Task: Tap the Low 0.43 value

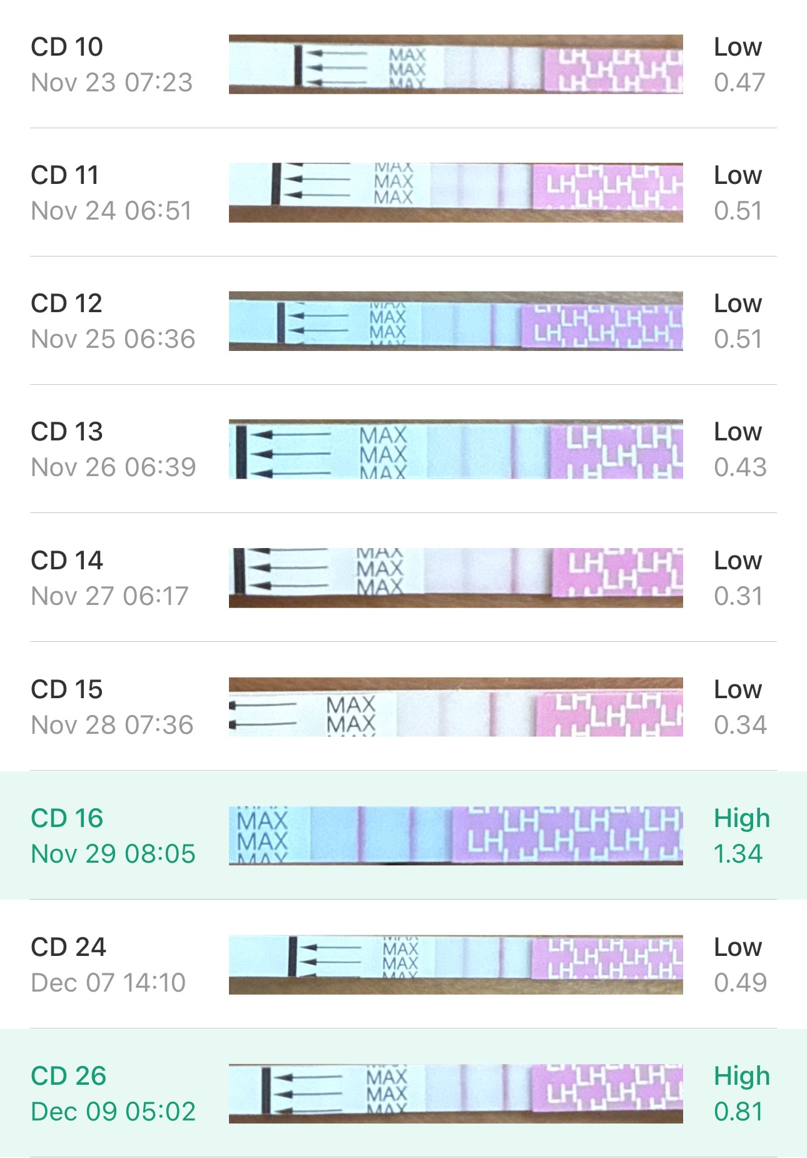Action: point(740,449)
